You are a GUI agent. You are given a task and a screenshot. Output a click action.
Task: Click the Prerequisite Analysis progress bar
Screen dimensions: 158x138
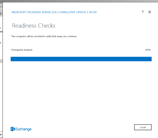pyautogui.click(x=81, y=59)
